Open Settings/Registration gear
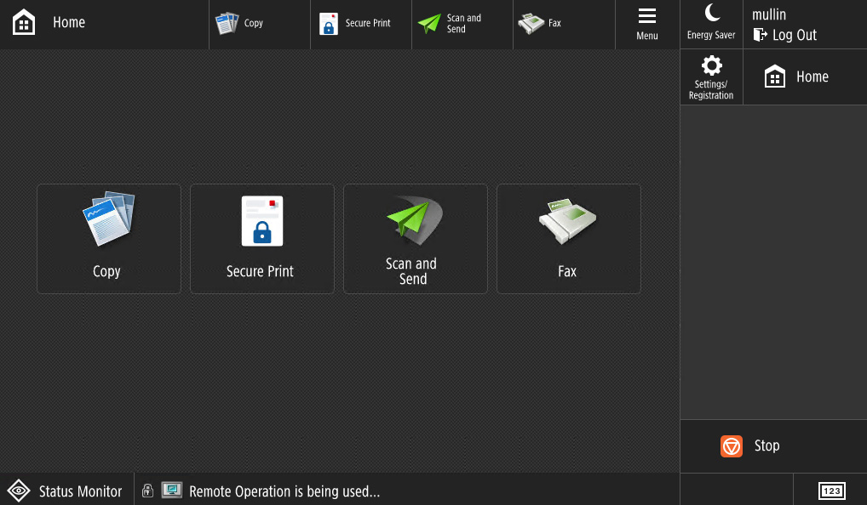Viewport: 867px width, 505px height. [x=711, y=77]
